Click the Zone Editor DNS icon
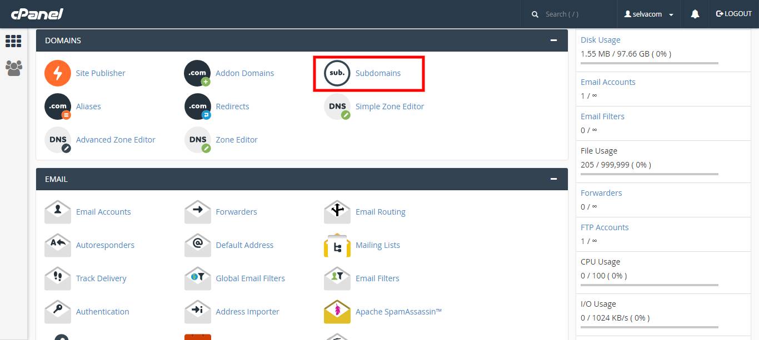Screen dimensions: 759x340 coord(198,140)
